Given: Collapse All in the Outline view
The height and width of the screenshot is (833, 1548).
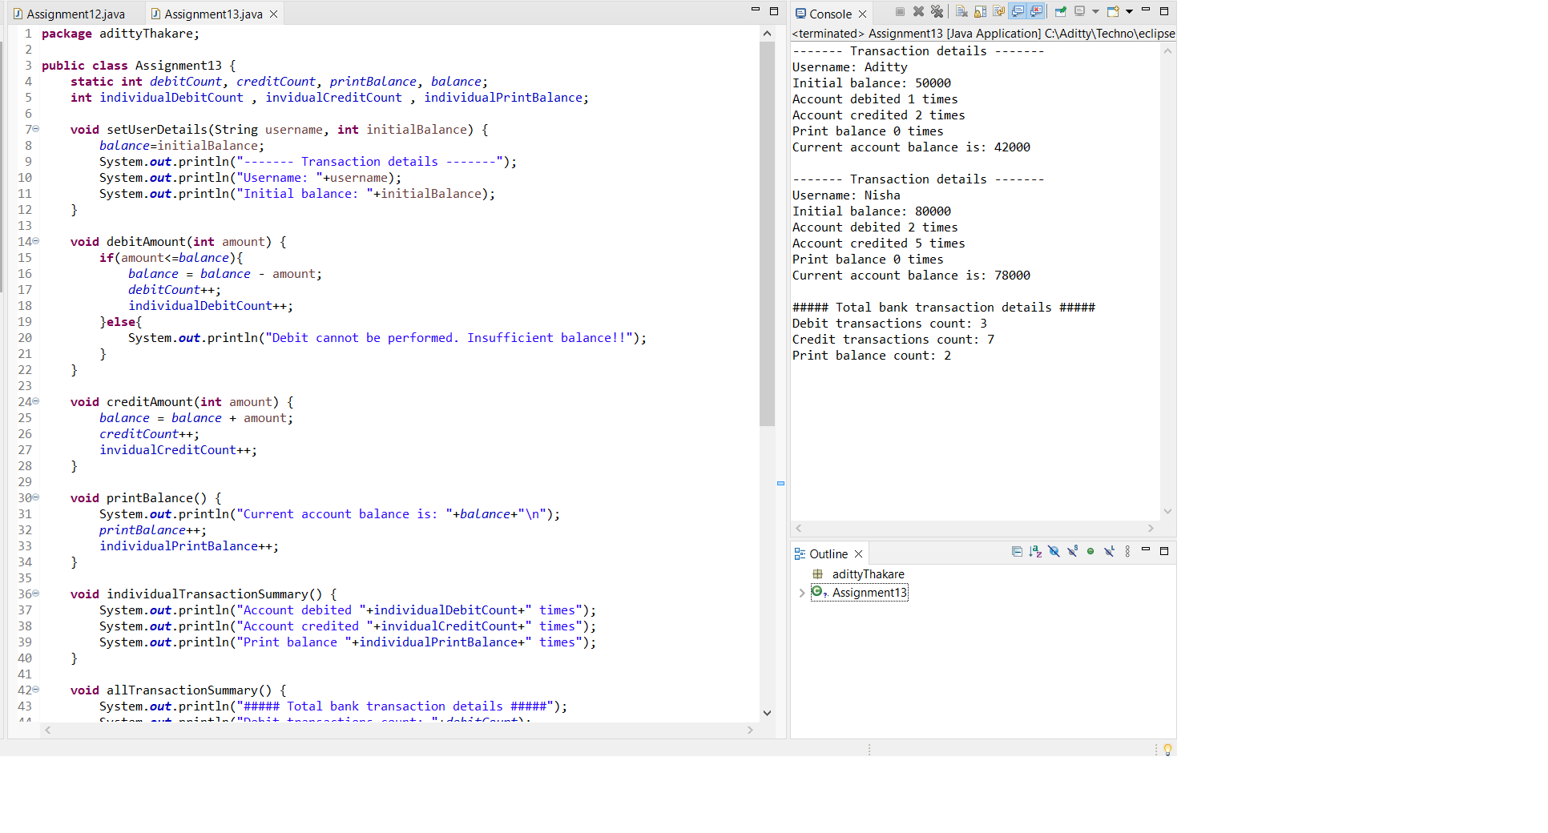Looking at the screenshot, I should [1017, 552].
